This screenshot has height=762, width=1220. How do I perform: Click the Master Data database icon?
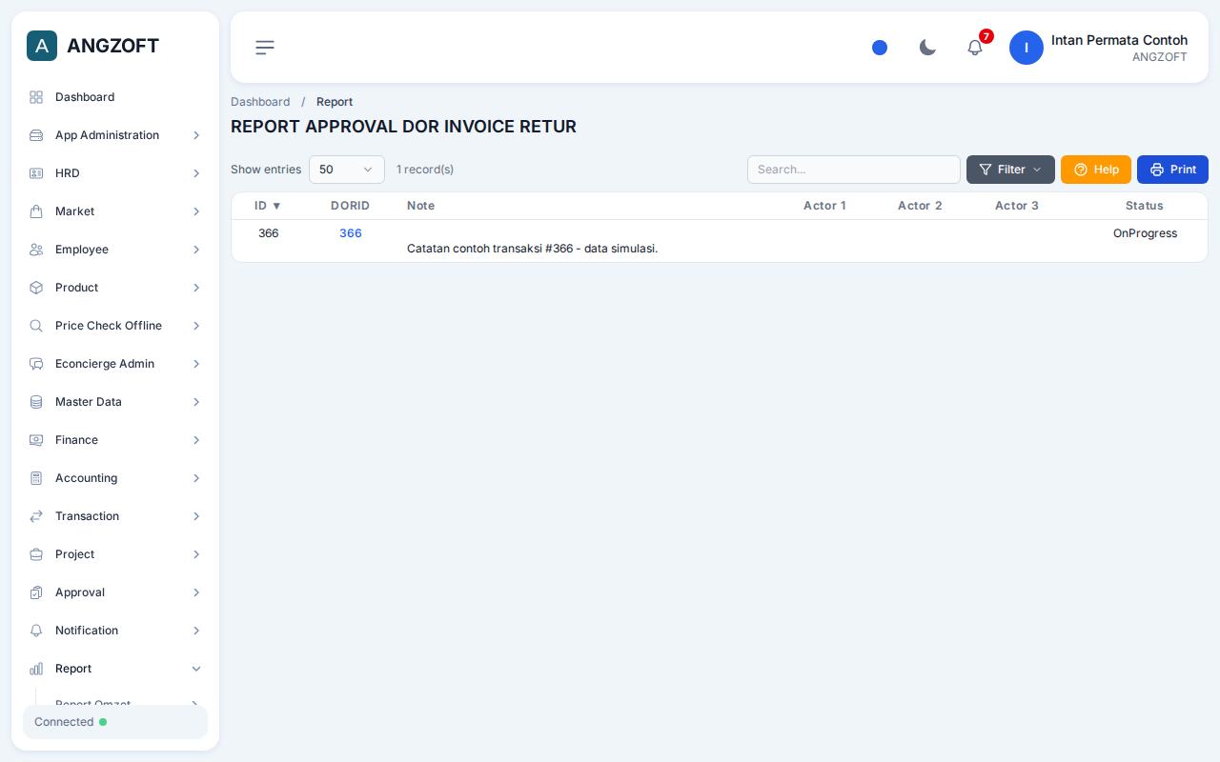click(x=36, y=402)
